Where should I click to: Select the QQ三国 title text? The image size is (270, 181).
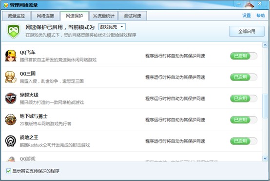28,74
